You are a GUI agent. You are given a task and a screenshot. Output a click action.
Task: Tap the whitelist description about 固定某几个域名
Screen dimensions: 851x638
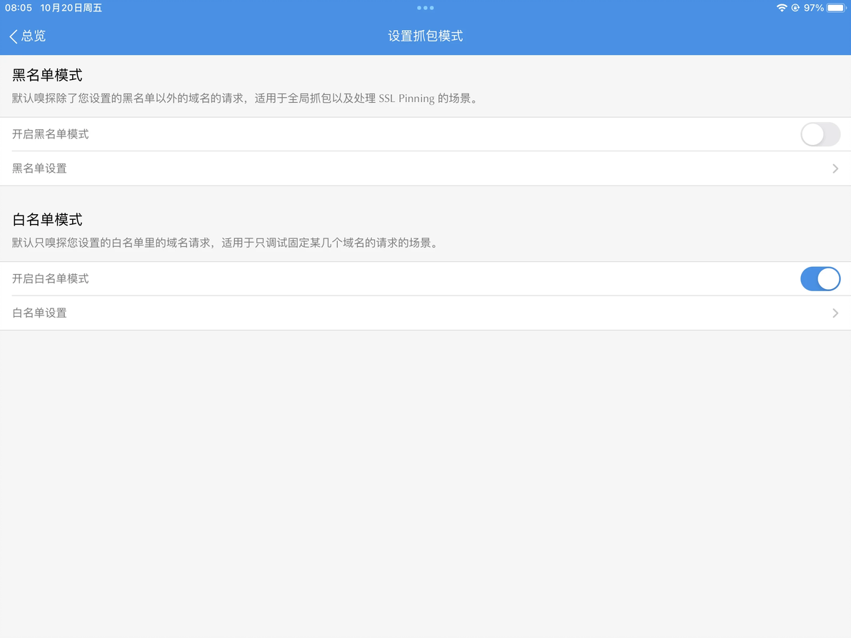click(225, 243)
